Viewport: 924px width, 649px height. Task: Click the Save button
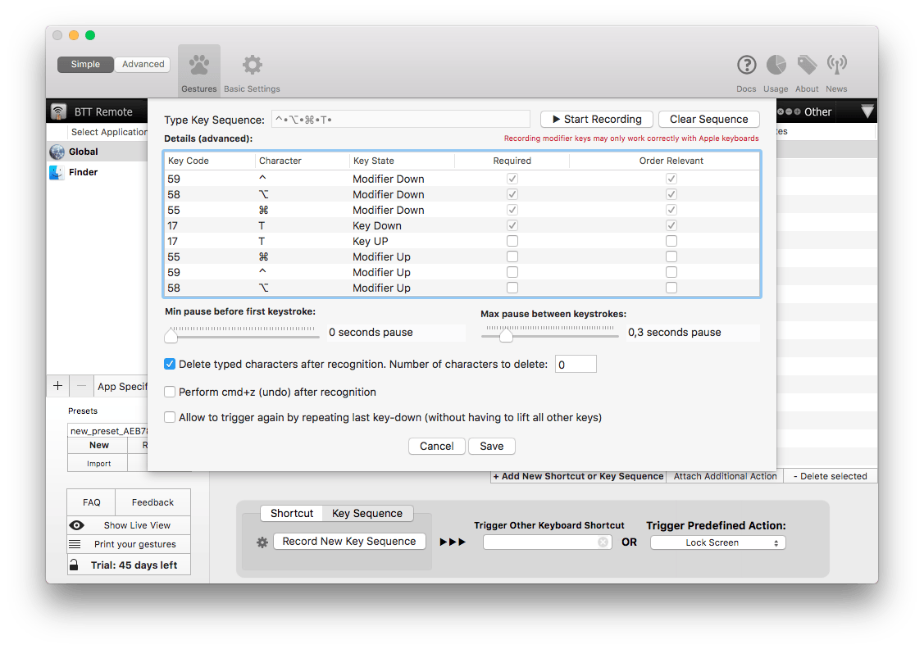491,446
